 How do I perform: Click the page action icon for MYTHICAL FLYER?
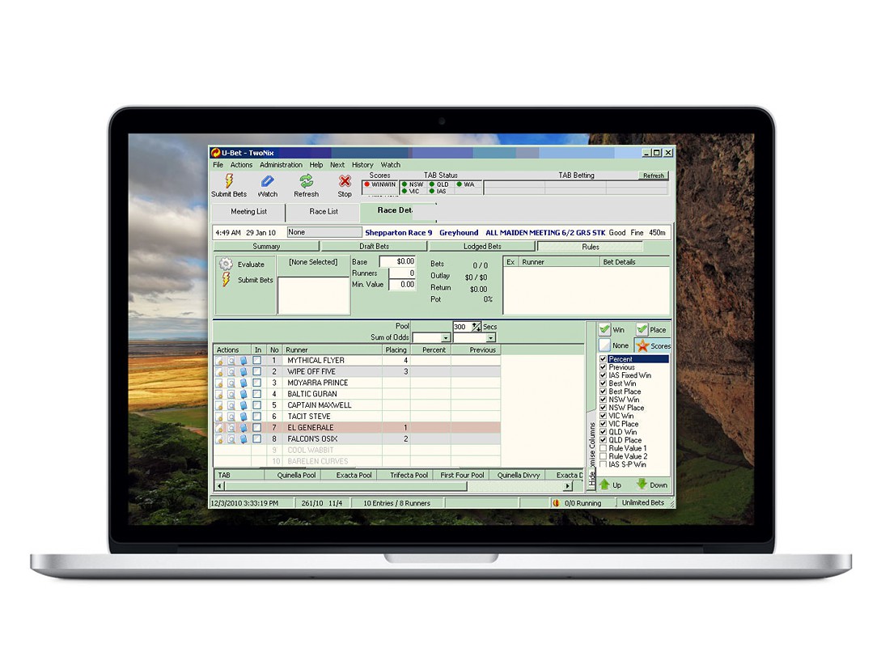click(x=219, y=361)
